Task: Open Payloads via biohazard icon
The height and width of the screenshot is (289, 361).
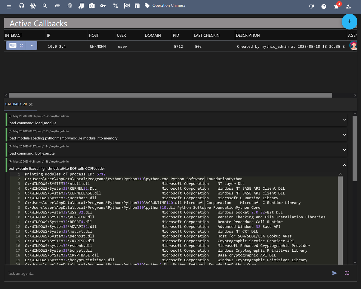Action: [33, 6]
